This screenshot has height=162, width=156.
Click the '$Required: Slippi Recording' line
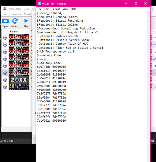tap(60, 21)
